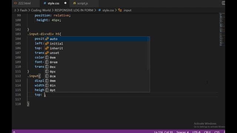The width and height of the screenshot is (237, 133).
Task: Click the unit icon beside 0in
Action: point(47,85)
